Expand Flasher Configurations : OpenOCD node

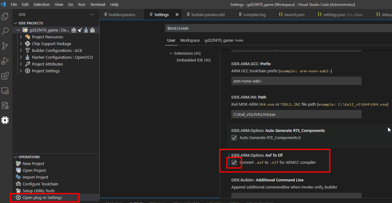click(21, 57)
